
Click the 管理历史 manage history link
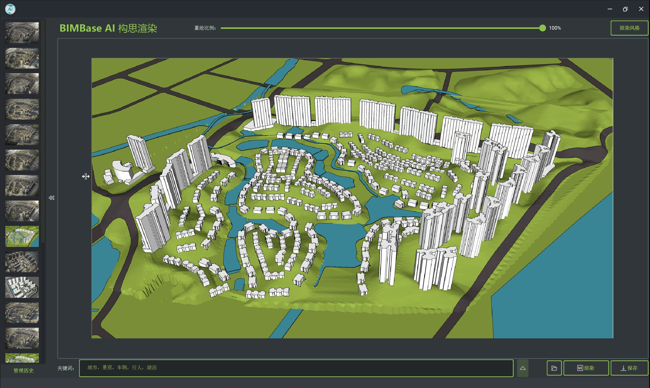click(24, 370)
